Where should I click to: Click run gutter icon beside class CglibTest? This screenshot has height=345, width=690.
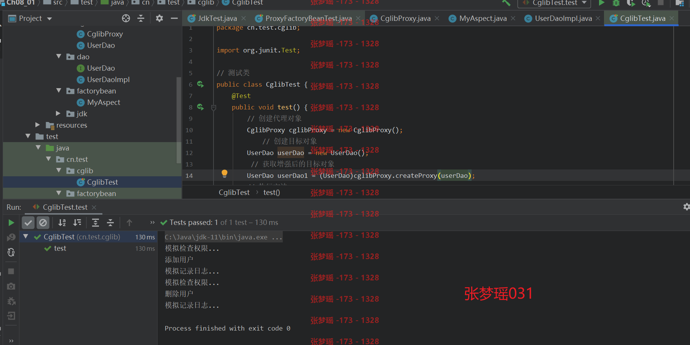[x=201, y=84]
